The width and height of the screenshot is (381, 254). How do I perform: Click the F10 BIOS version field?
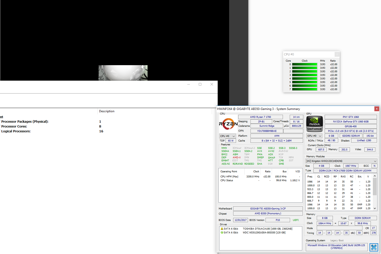pyautogui.click(x=278, y=220)
